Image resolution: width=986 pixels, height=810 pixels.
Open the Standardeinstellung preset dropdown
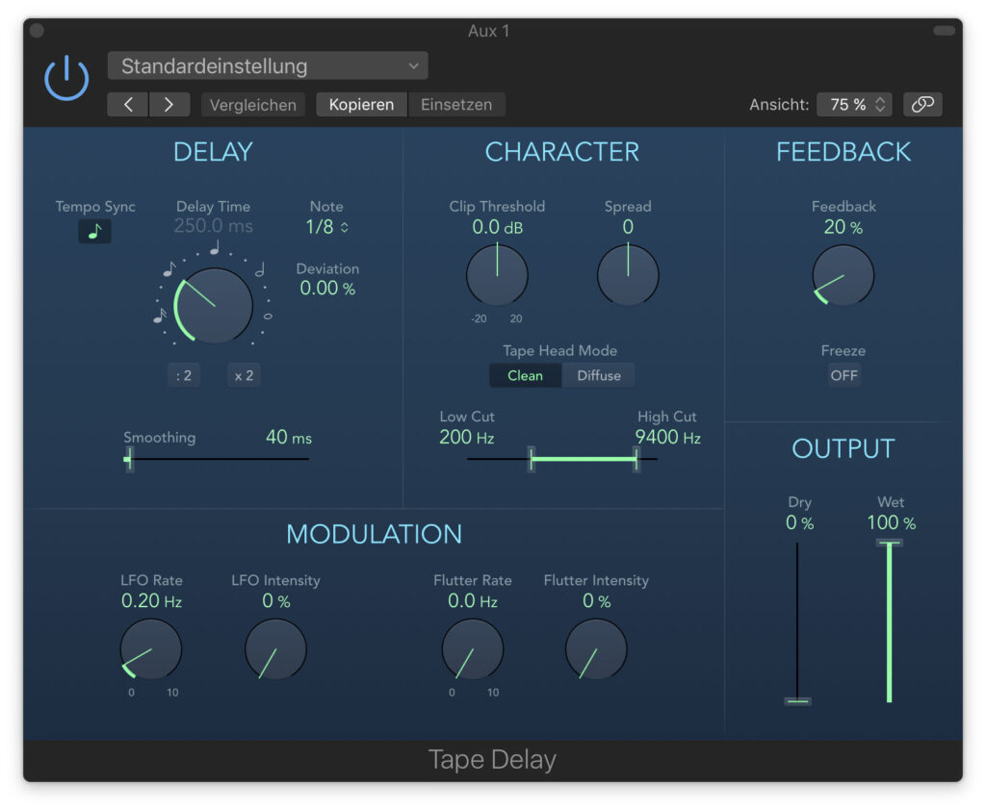(x=268, y=66)
